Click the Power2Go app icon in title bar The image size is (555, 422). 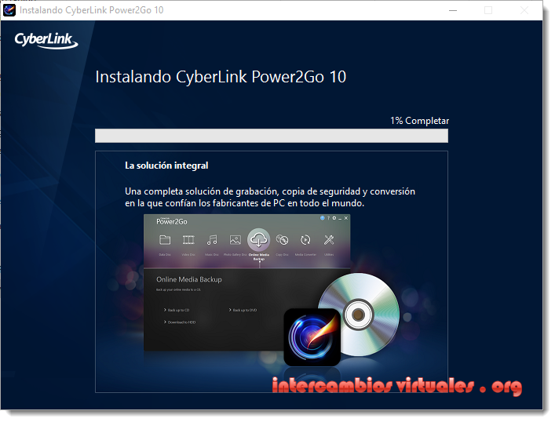(9, 10)
